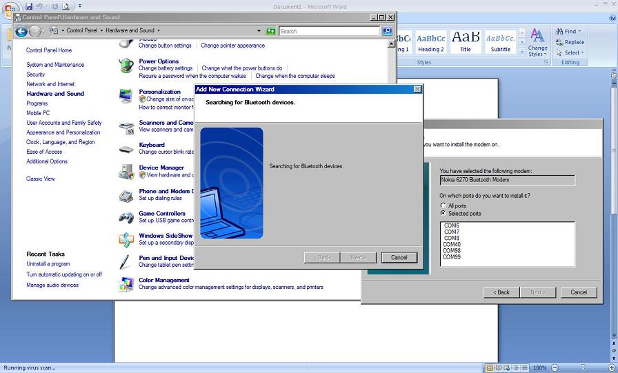The width and height of the screenshot is (618, 373).
Task: Open Power Options link
Action: [159, 61]
